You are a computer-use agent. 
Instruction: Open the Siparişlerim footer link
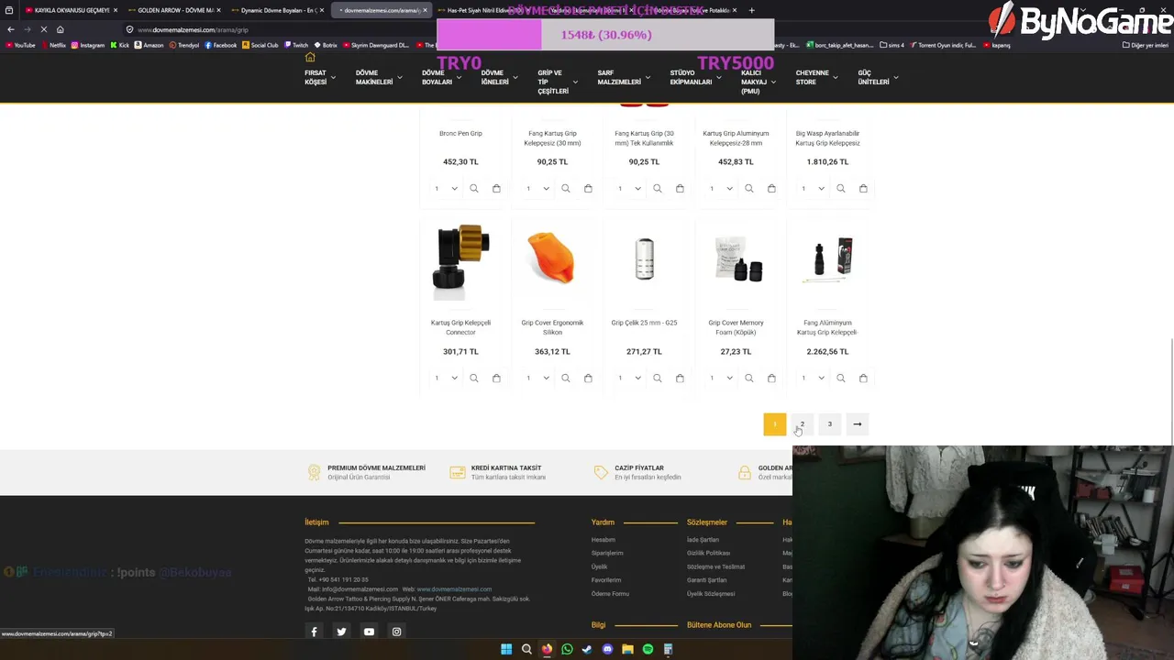pos(607,553)
